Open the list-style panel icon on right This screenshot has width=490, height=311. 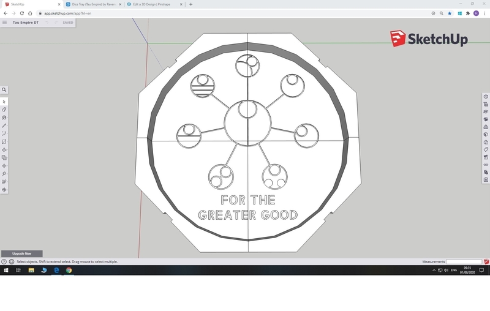(x=486, y=104)
